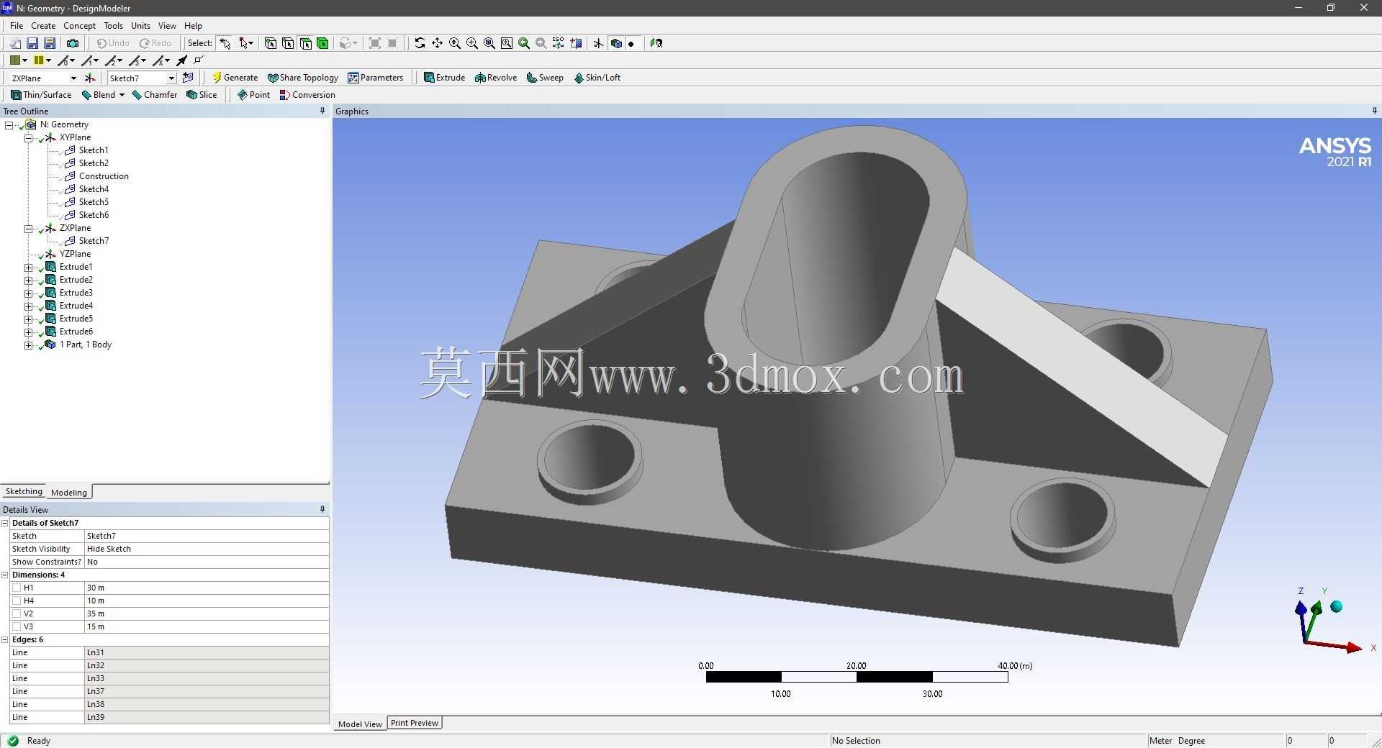Click the Revolve feature tool

point(496,78)
